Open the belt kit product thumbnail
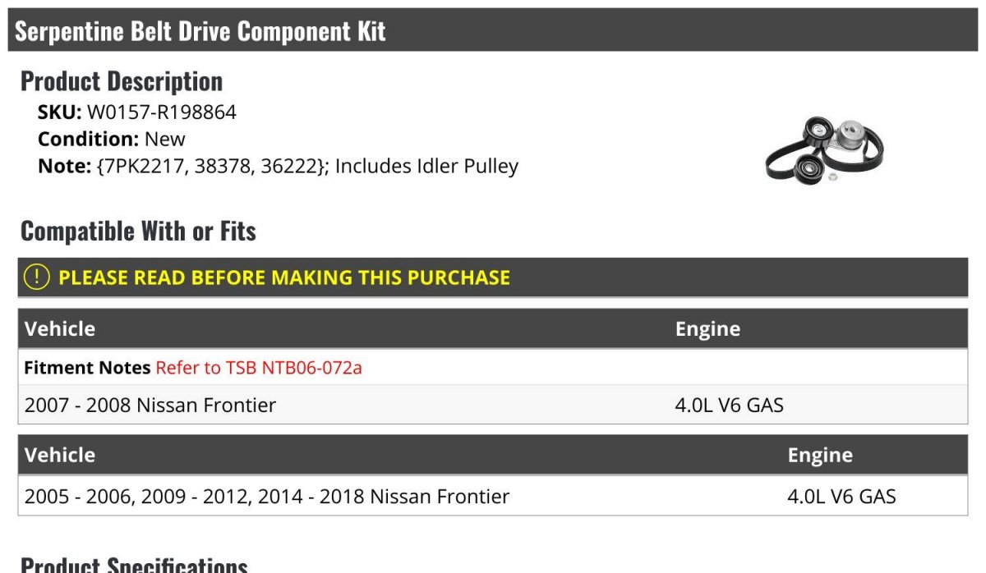This screenshot has width=986, height=573. click(x=824, y=149)
